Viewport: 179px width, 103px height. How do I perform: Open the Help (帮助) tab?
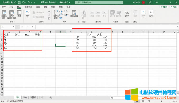(x=68, y=7)
